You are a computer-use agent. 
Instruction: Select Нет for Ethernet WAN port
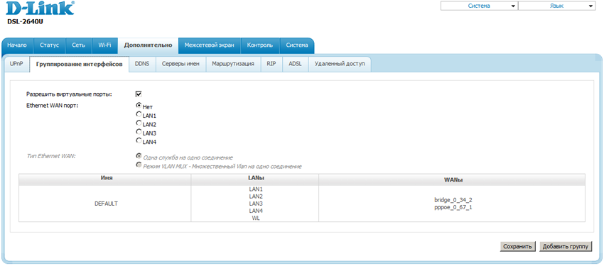pos(139,105)
